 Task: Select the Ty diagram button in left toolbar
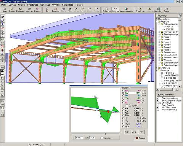point(2,78)
